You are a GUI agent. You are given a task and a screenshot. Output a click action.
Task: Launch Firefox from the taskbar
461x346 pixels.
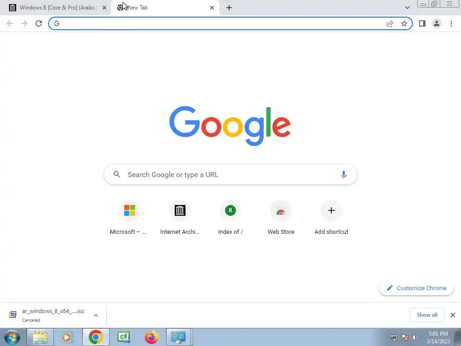pyautogui.click(x=151, y=337)
